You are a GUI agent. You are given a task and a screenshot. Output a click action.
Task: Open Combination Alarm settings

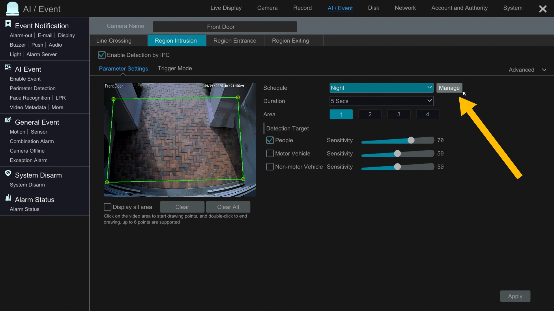[32, 141]
